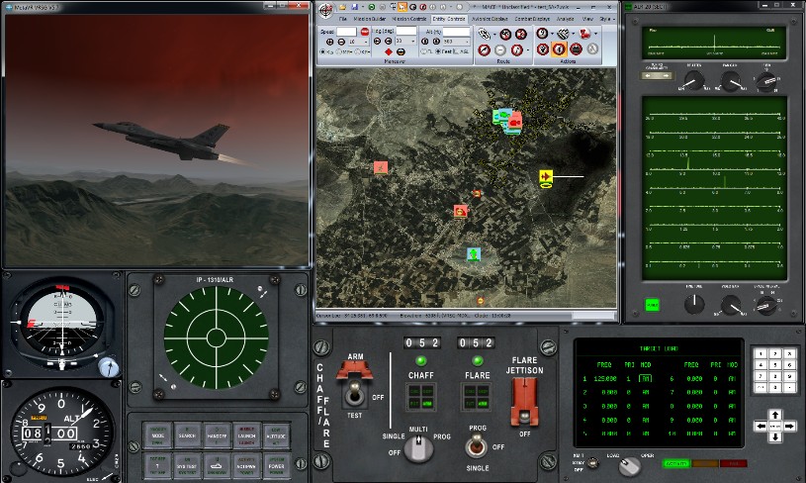806x483 pixels.
Task: Click the HANDOFF button on ALR panel
Action: (217, 435)
